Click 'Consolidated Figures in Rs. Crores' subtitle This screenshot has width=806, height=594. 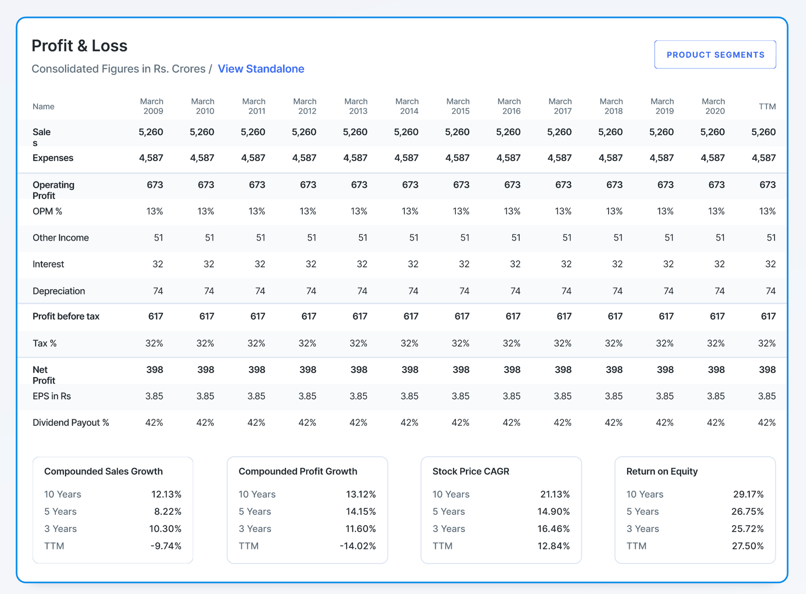pyautogui.click(x=118, y=69)
